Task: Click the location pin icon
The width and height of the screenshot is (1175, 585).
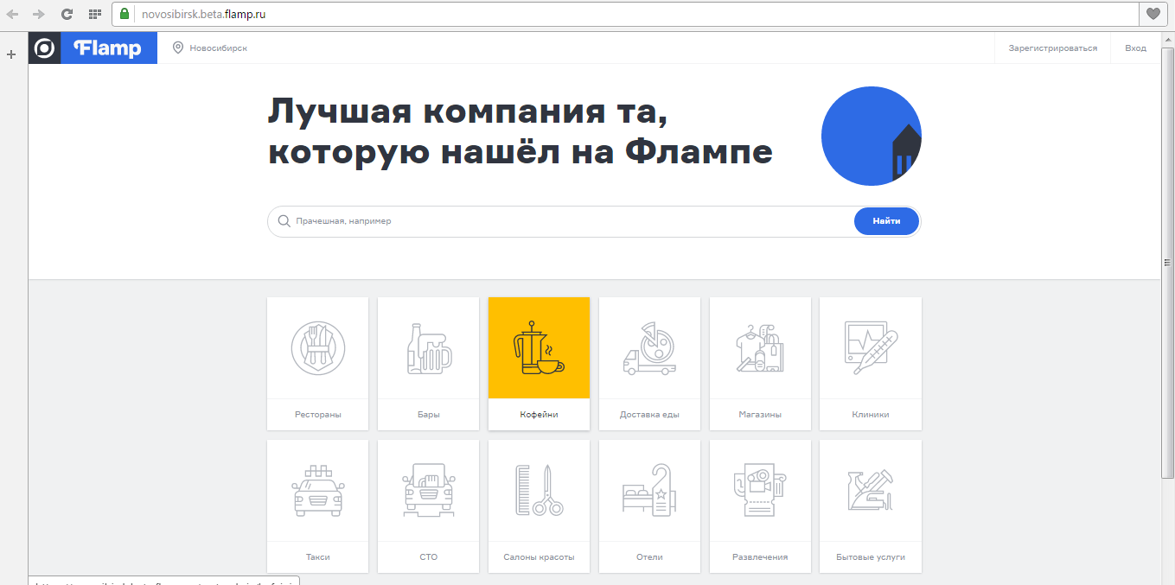Action: click(178, 48)
